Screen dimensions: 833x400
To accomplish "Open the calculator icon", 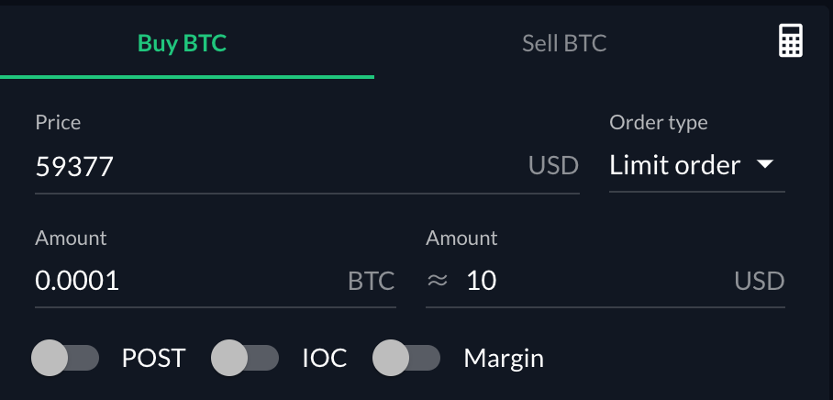I will tap(791, 41).
